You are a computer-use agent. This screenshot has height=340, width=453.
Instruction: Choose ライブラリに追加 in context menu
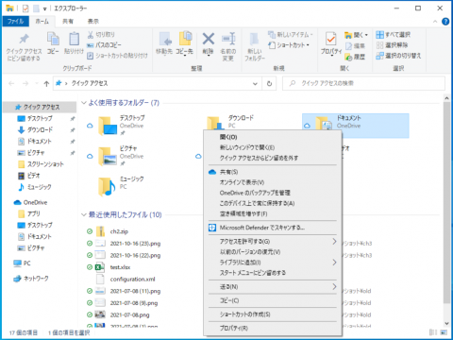pos(273,263)
